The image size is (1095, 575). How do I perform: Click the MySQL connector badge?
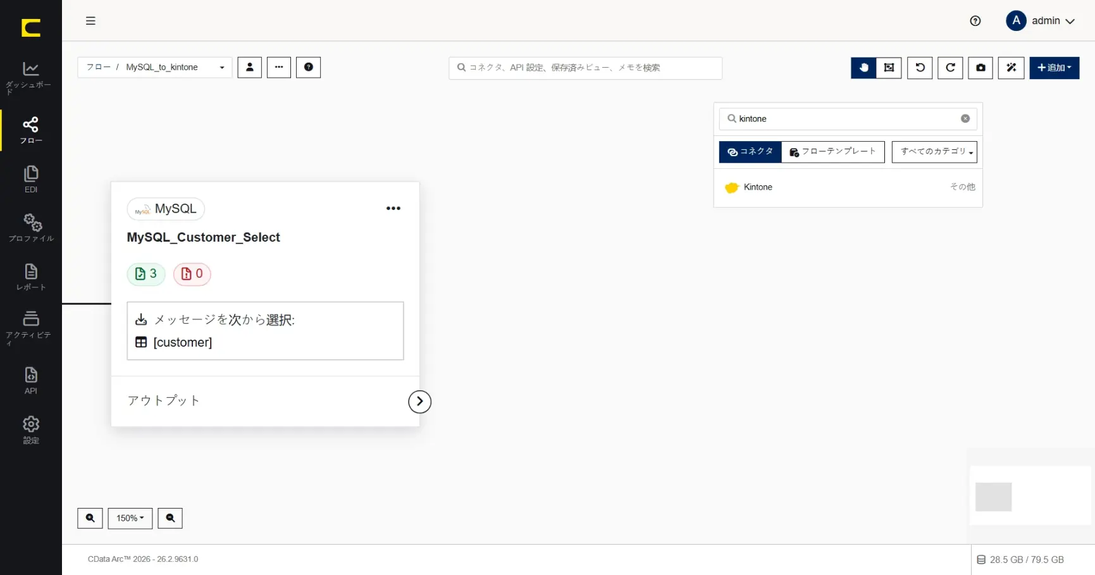tap(166, 209)
